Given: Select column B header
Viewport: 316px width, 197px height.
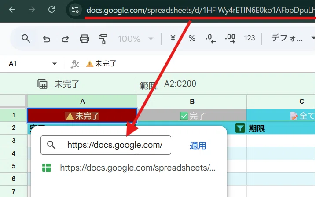Looking at the screenshot, I should pyautogui.click(x=192, y=101).
